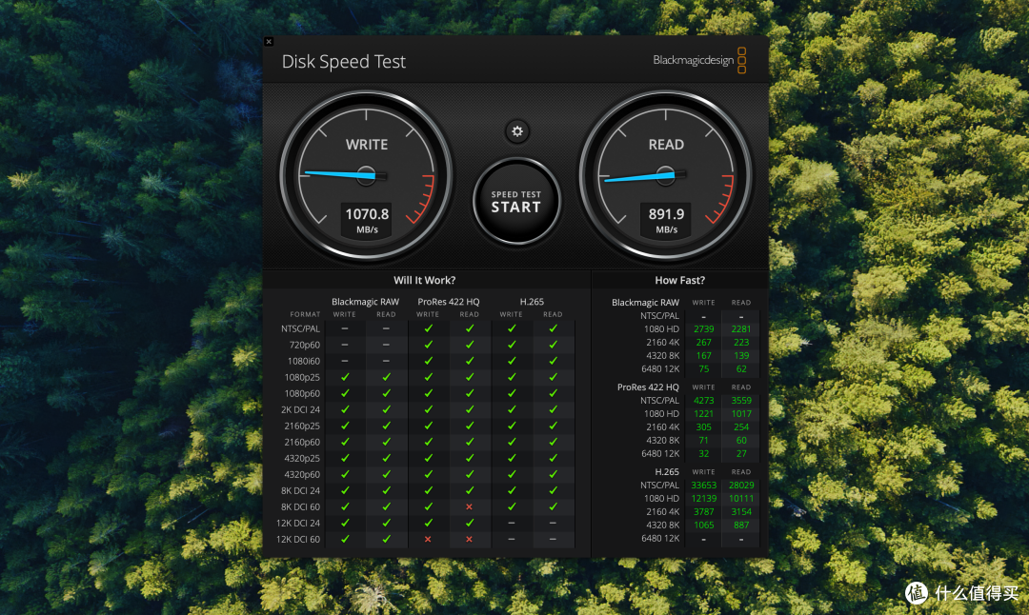Click the H.265 section label in How Fast
Image resolution: width=1029 pixels, height=615 pixels.
tap(667, 471)
